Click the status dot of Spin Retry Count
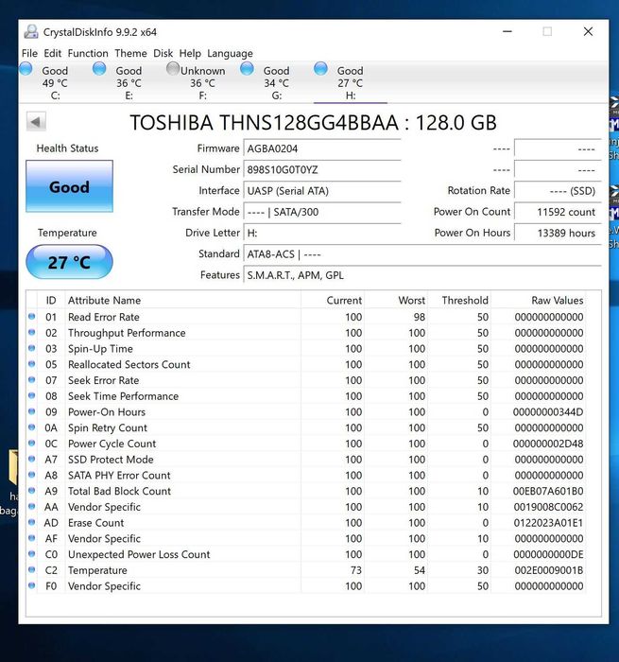Viewport: 619px width, 662px height. [31, 427]
